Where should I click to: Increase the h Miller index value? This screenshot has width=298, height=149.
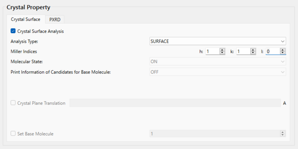tap(222, 50)
